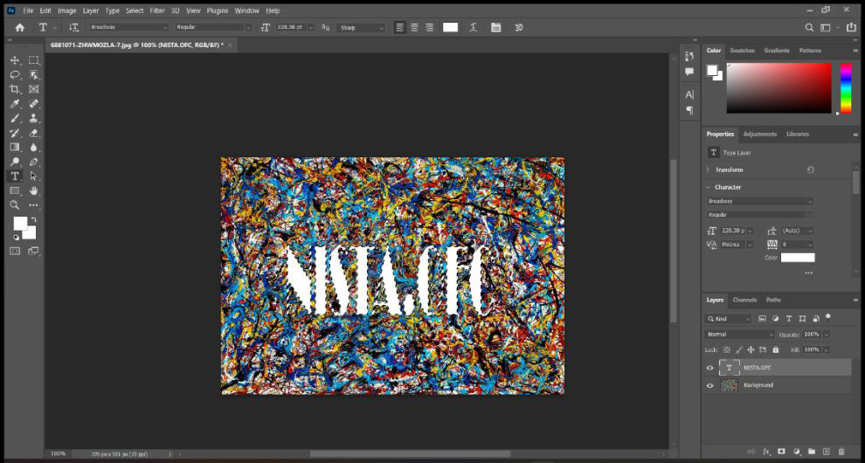Select the Frame tool
This screenshot has height=463, width=865.
click(x=34, y=89)
